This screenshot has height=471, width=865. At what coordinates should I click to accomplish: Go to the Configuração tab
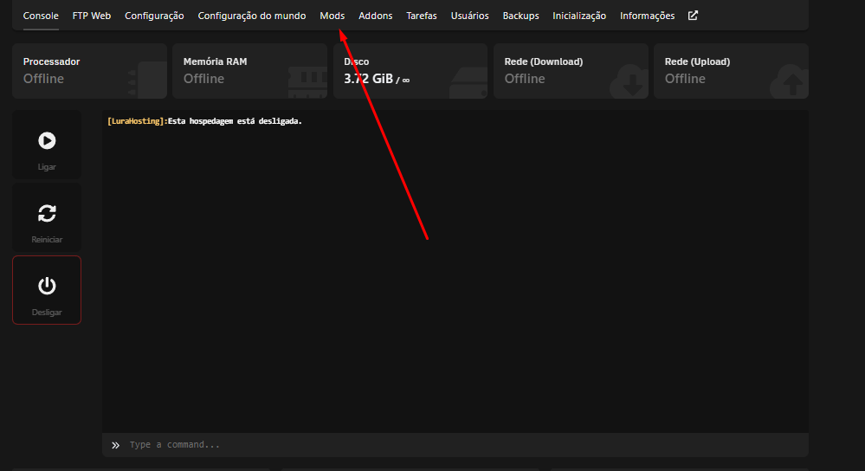coord(154,16)
